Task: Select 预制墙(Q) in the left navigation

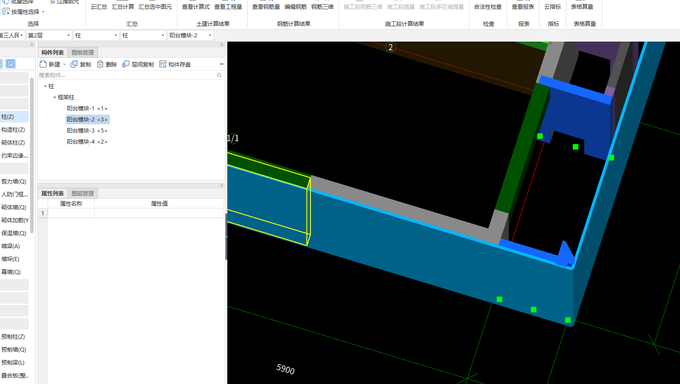Action: click(14, 350)
